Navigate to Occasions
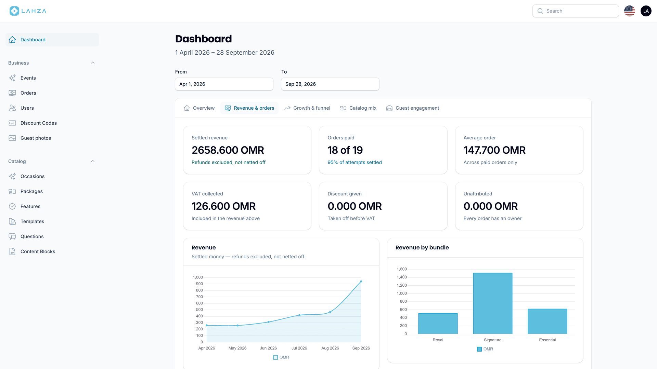657x369 pixels. coord(52,176)
